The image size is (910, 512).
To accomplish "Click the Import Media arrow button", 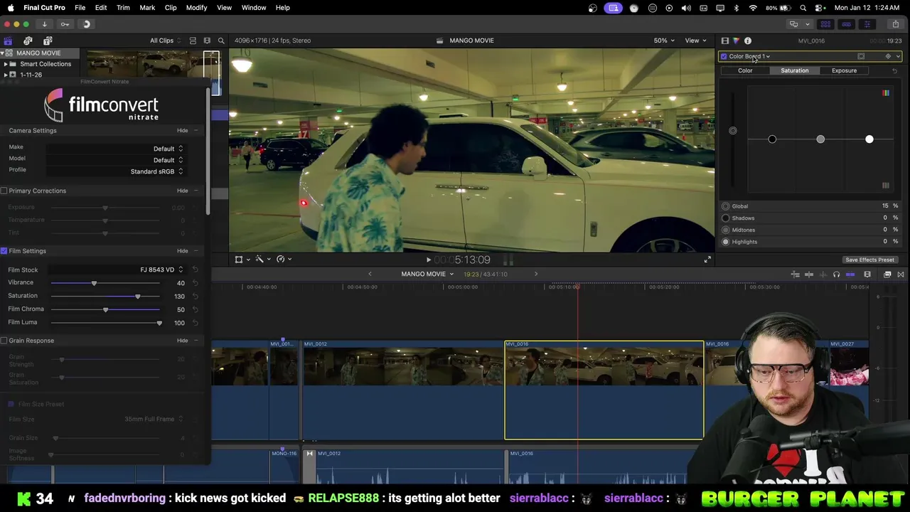I will tap(44, 24).
